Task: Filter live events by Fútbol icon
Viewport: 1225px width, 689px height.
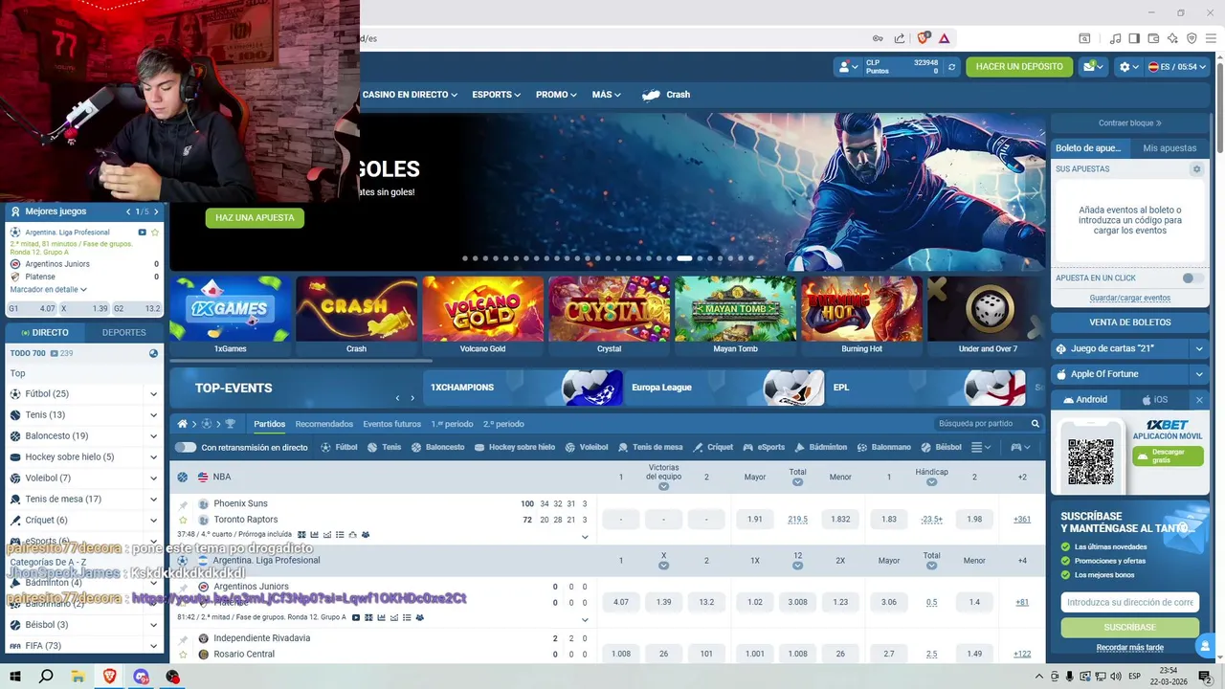Action: (339, 447)
